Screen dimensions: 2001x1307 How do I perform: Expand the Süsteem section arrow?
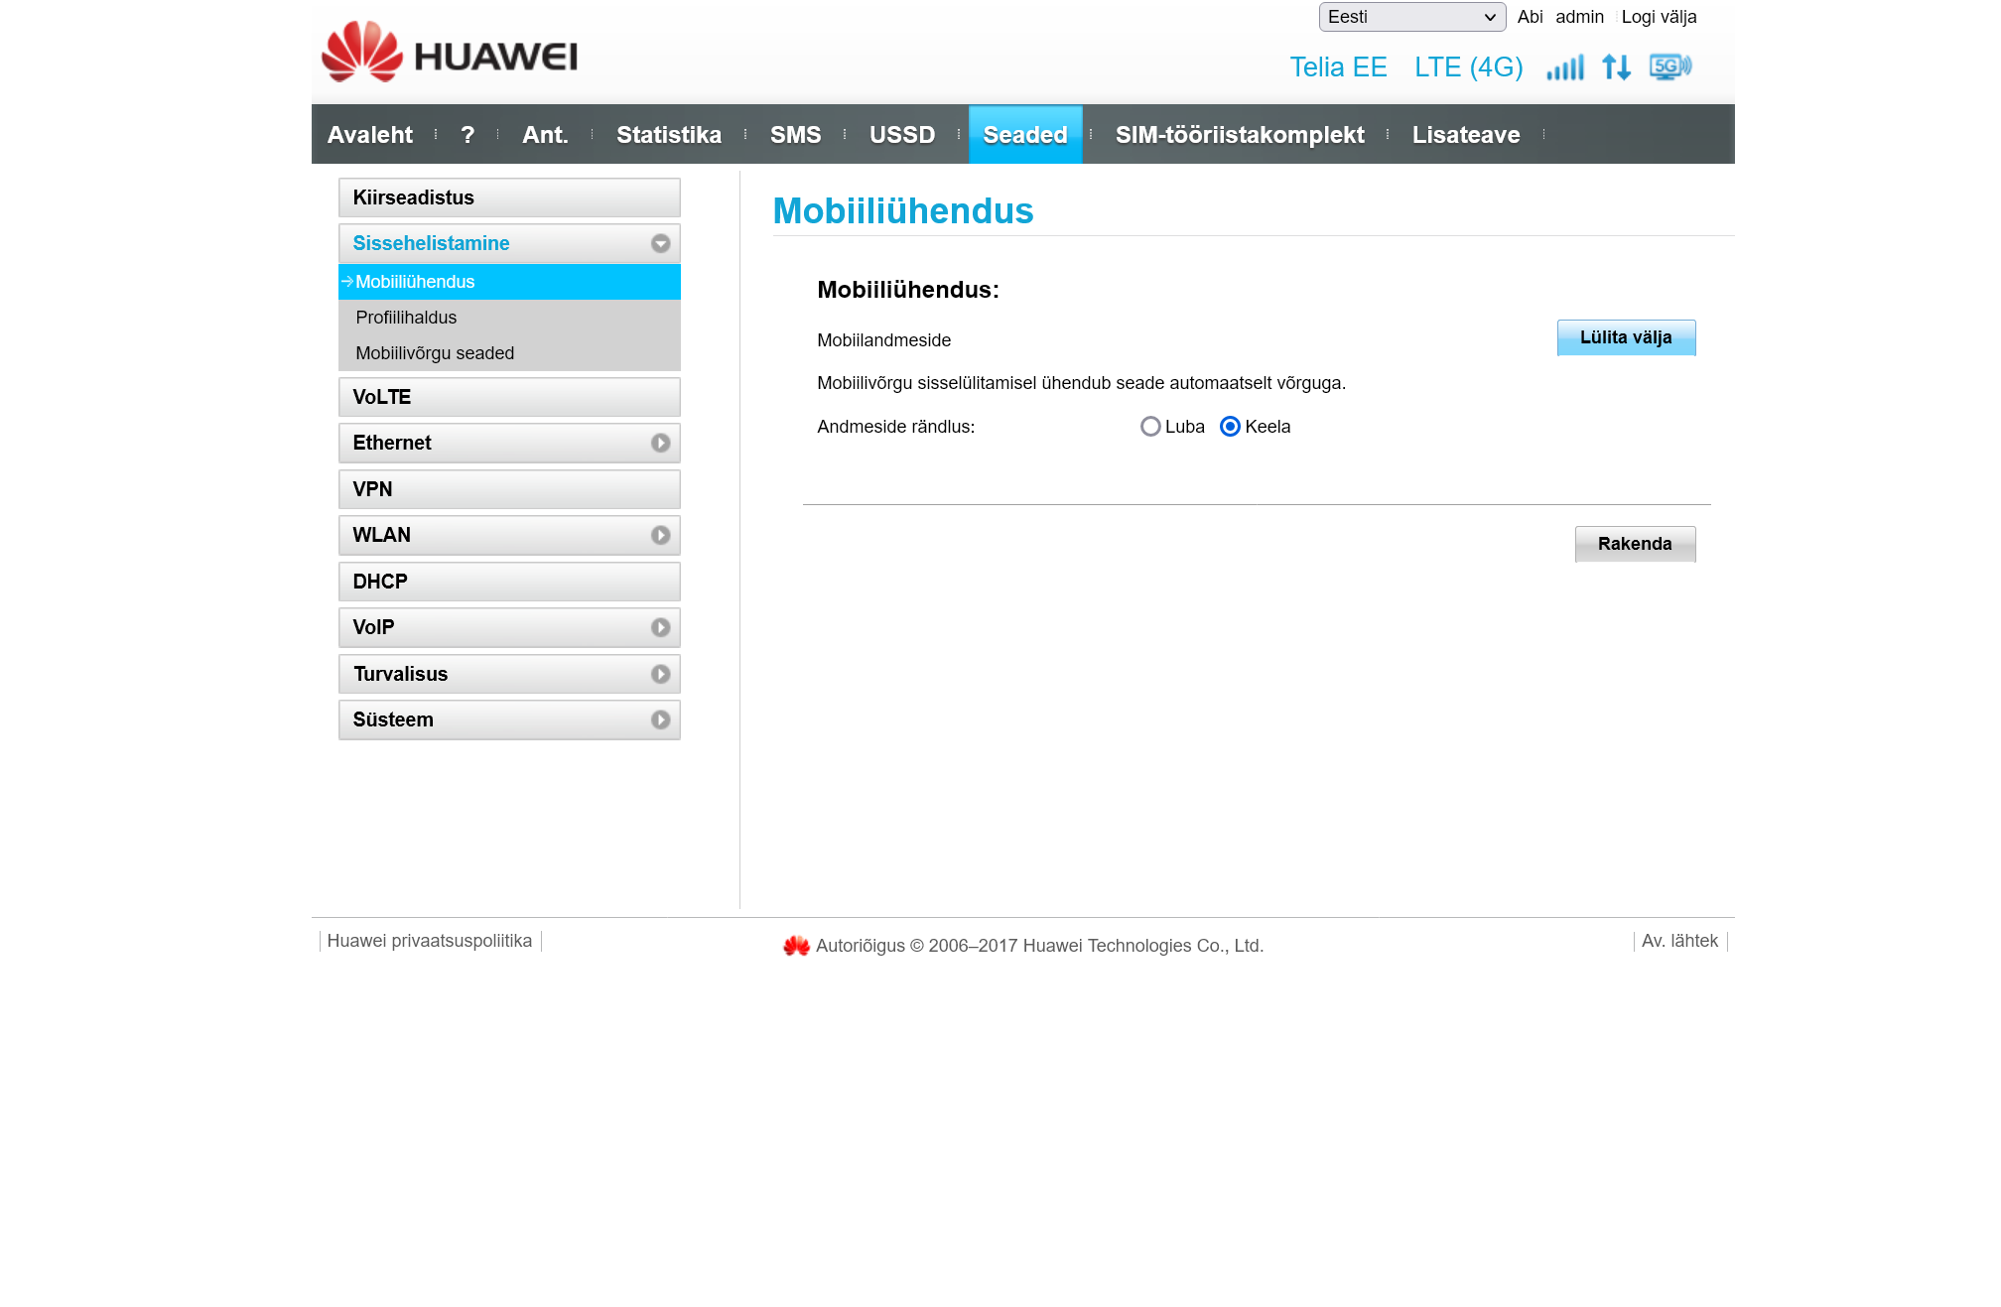pyautogui.click(x=660, y=720)
